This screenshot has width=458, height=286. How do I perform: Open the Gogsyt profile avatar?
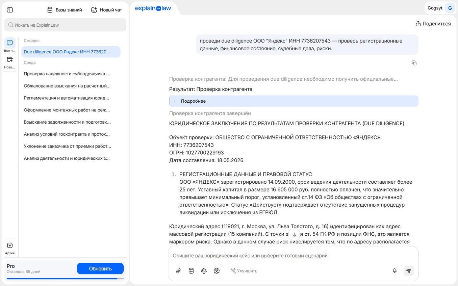click(x=450, y=8)
